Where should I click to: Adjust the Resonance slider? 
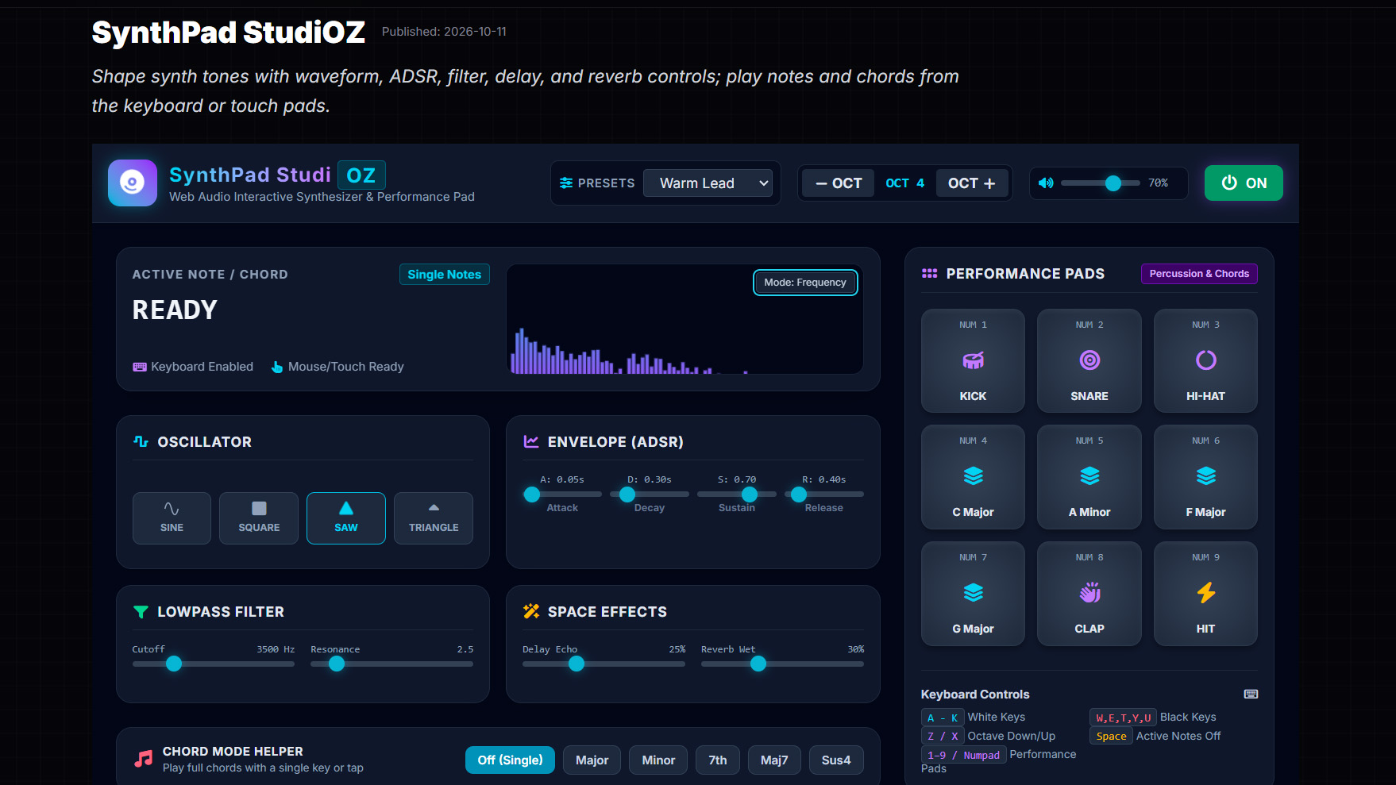click(391, 664)
